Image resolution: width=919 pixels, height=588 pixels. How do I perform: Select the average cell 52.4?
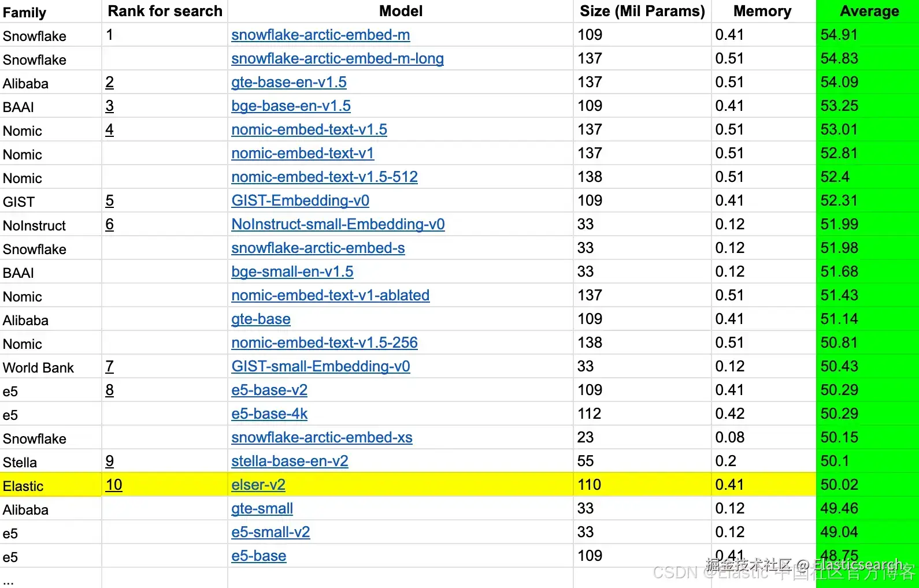coord(868,177)
